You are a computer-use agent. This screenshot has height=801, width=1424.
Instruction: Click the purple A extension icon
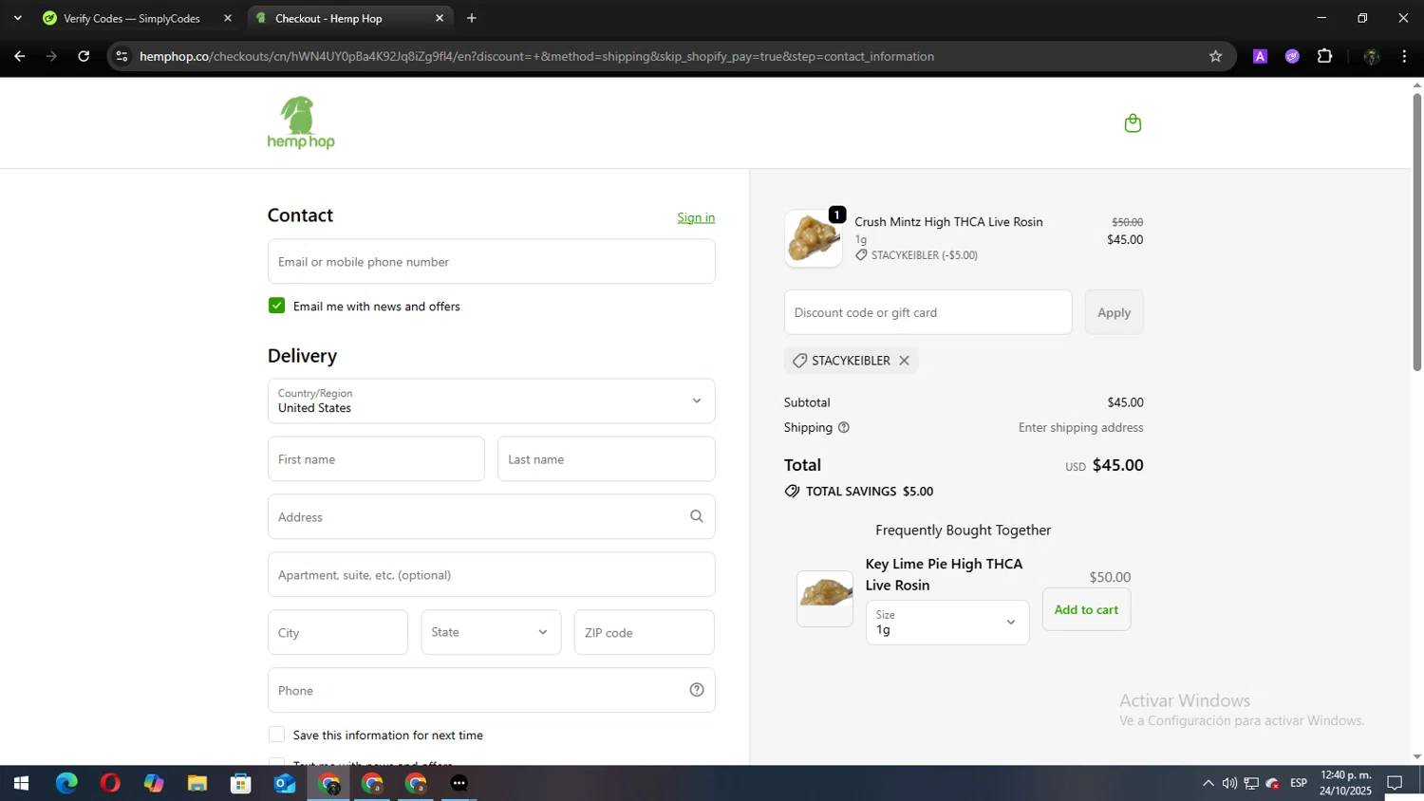click(1260, 56)
